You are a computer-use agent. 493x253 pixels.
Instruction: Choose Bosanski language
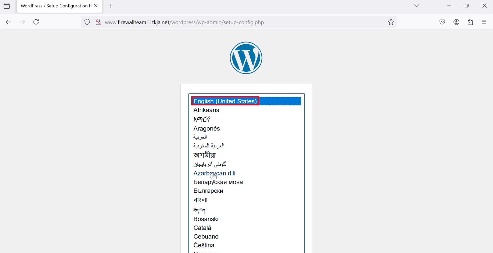point(246,219)
